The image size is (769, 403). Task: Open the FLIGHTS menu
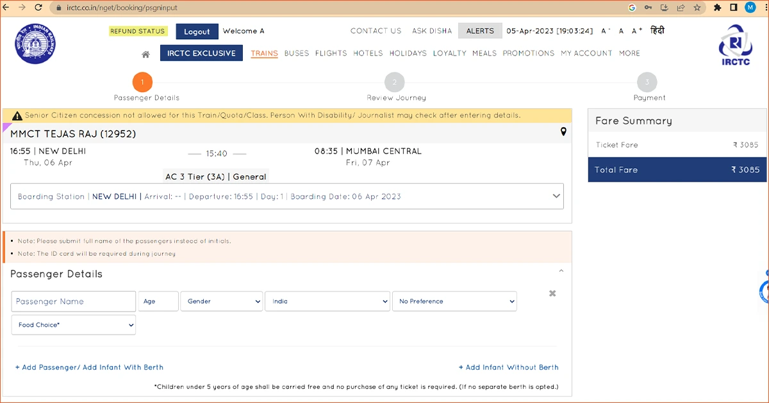coord(331,53)
